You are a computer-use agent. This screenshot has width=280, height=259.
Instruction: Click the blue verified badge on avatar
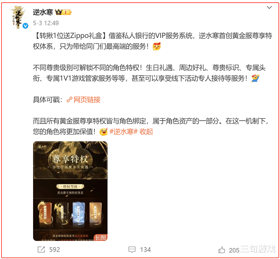click(x=25, y=26)
